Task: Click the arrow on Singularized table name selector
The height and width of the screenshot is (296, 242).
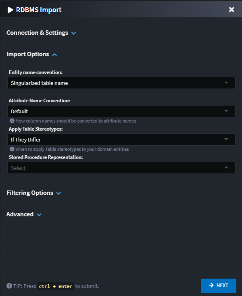Action: tap(227, 83)
